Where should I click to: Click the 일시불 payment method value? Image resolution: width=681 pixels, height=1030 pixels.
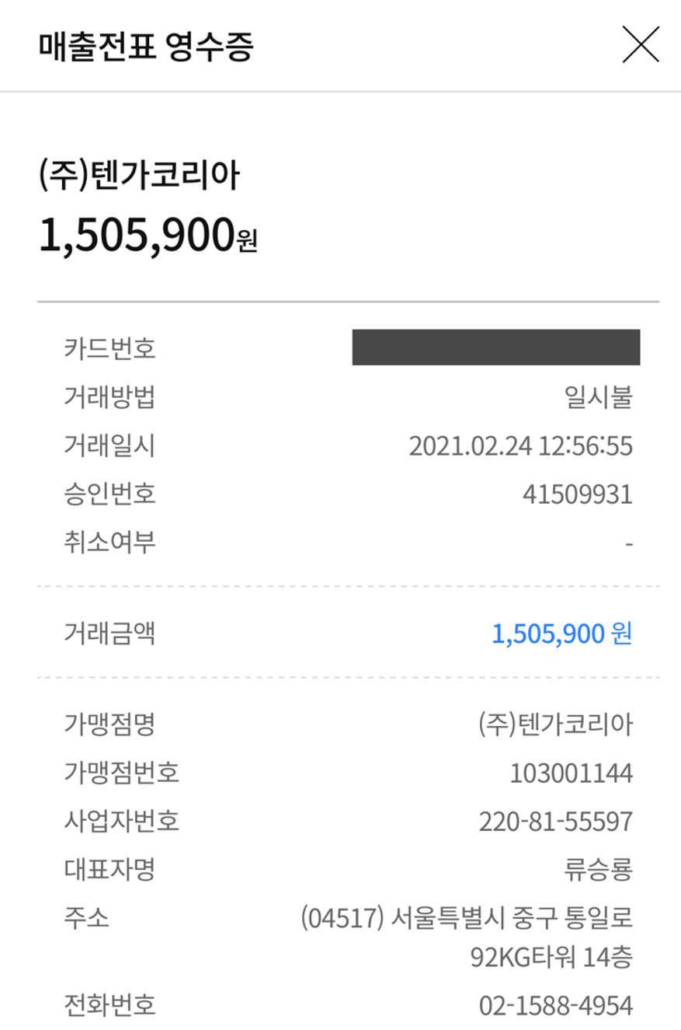click(599, 397)
